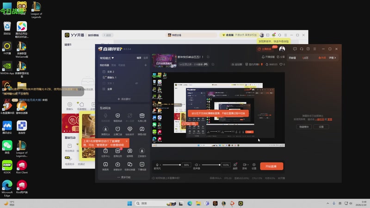The width and height of the screenshot is (370, 208).
Task: Open KOOK desktop shortcut
Action: (7, 167)
